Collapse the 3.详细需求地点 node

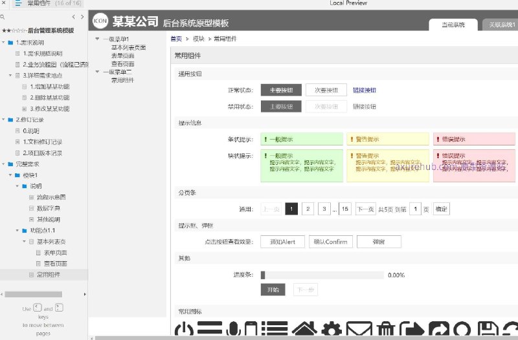[10, 76]
